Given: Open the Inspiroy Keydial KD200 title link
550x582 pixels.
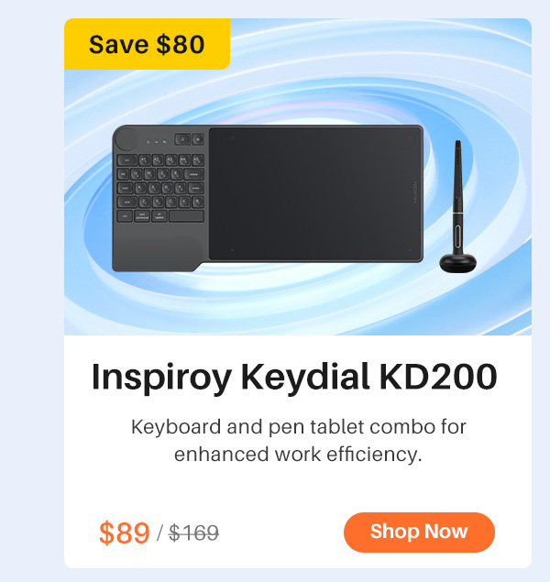Looking at the screenshot, I should (294, 377).
